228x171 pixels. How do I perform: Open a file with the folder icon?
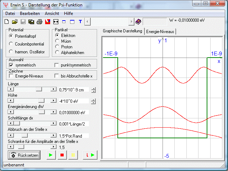(15, 22)
